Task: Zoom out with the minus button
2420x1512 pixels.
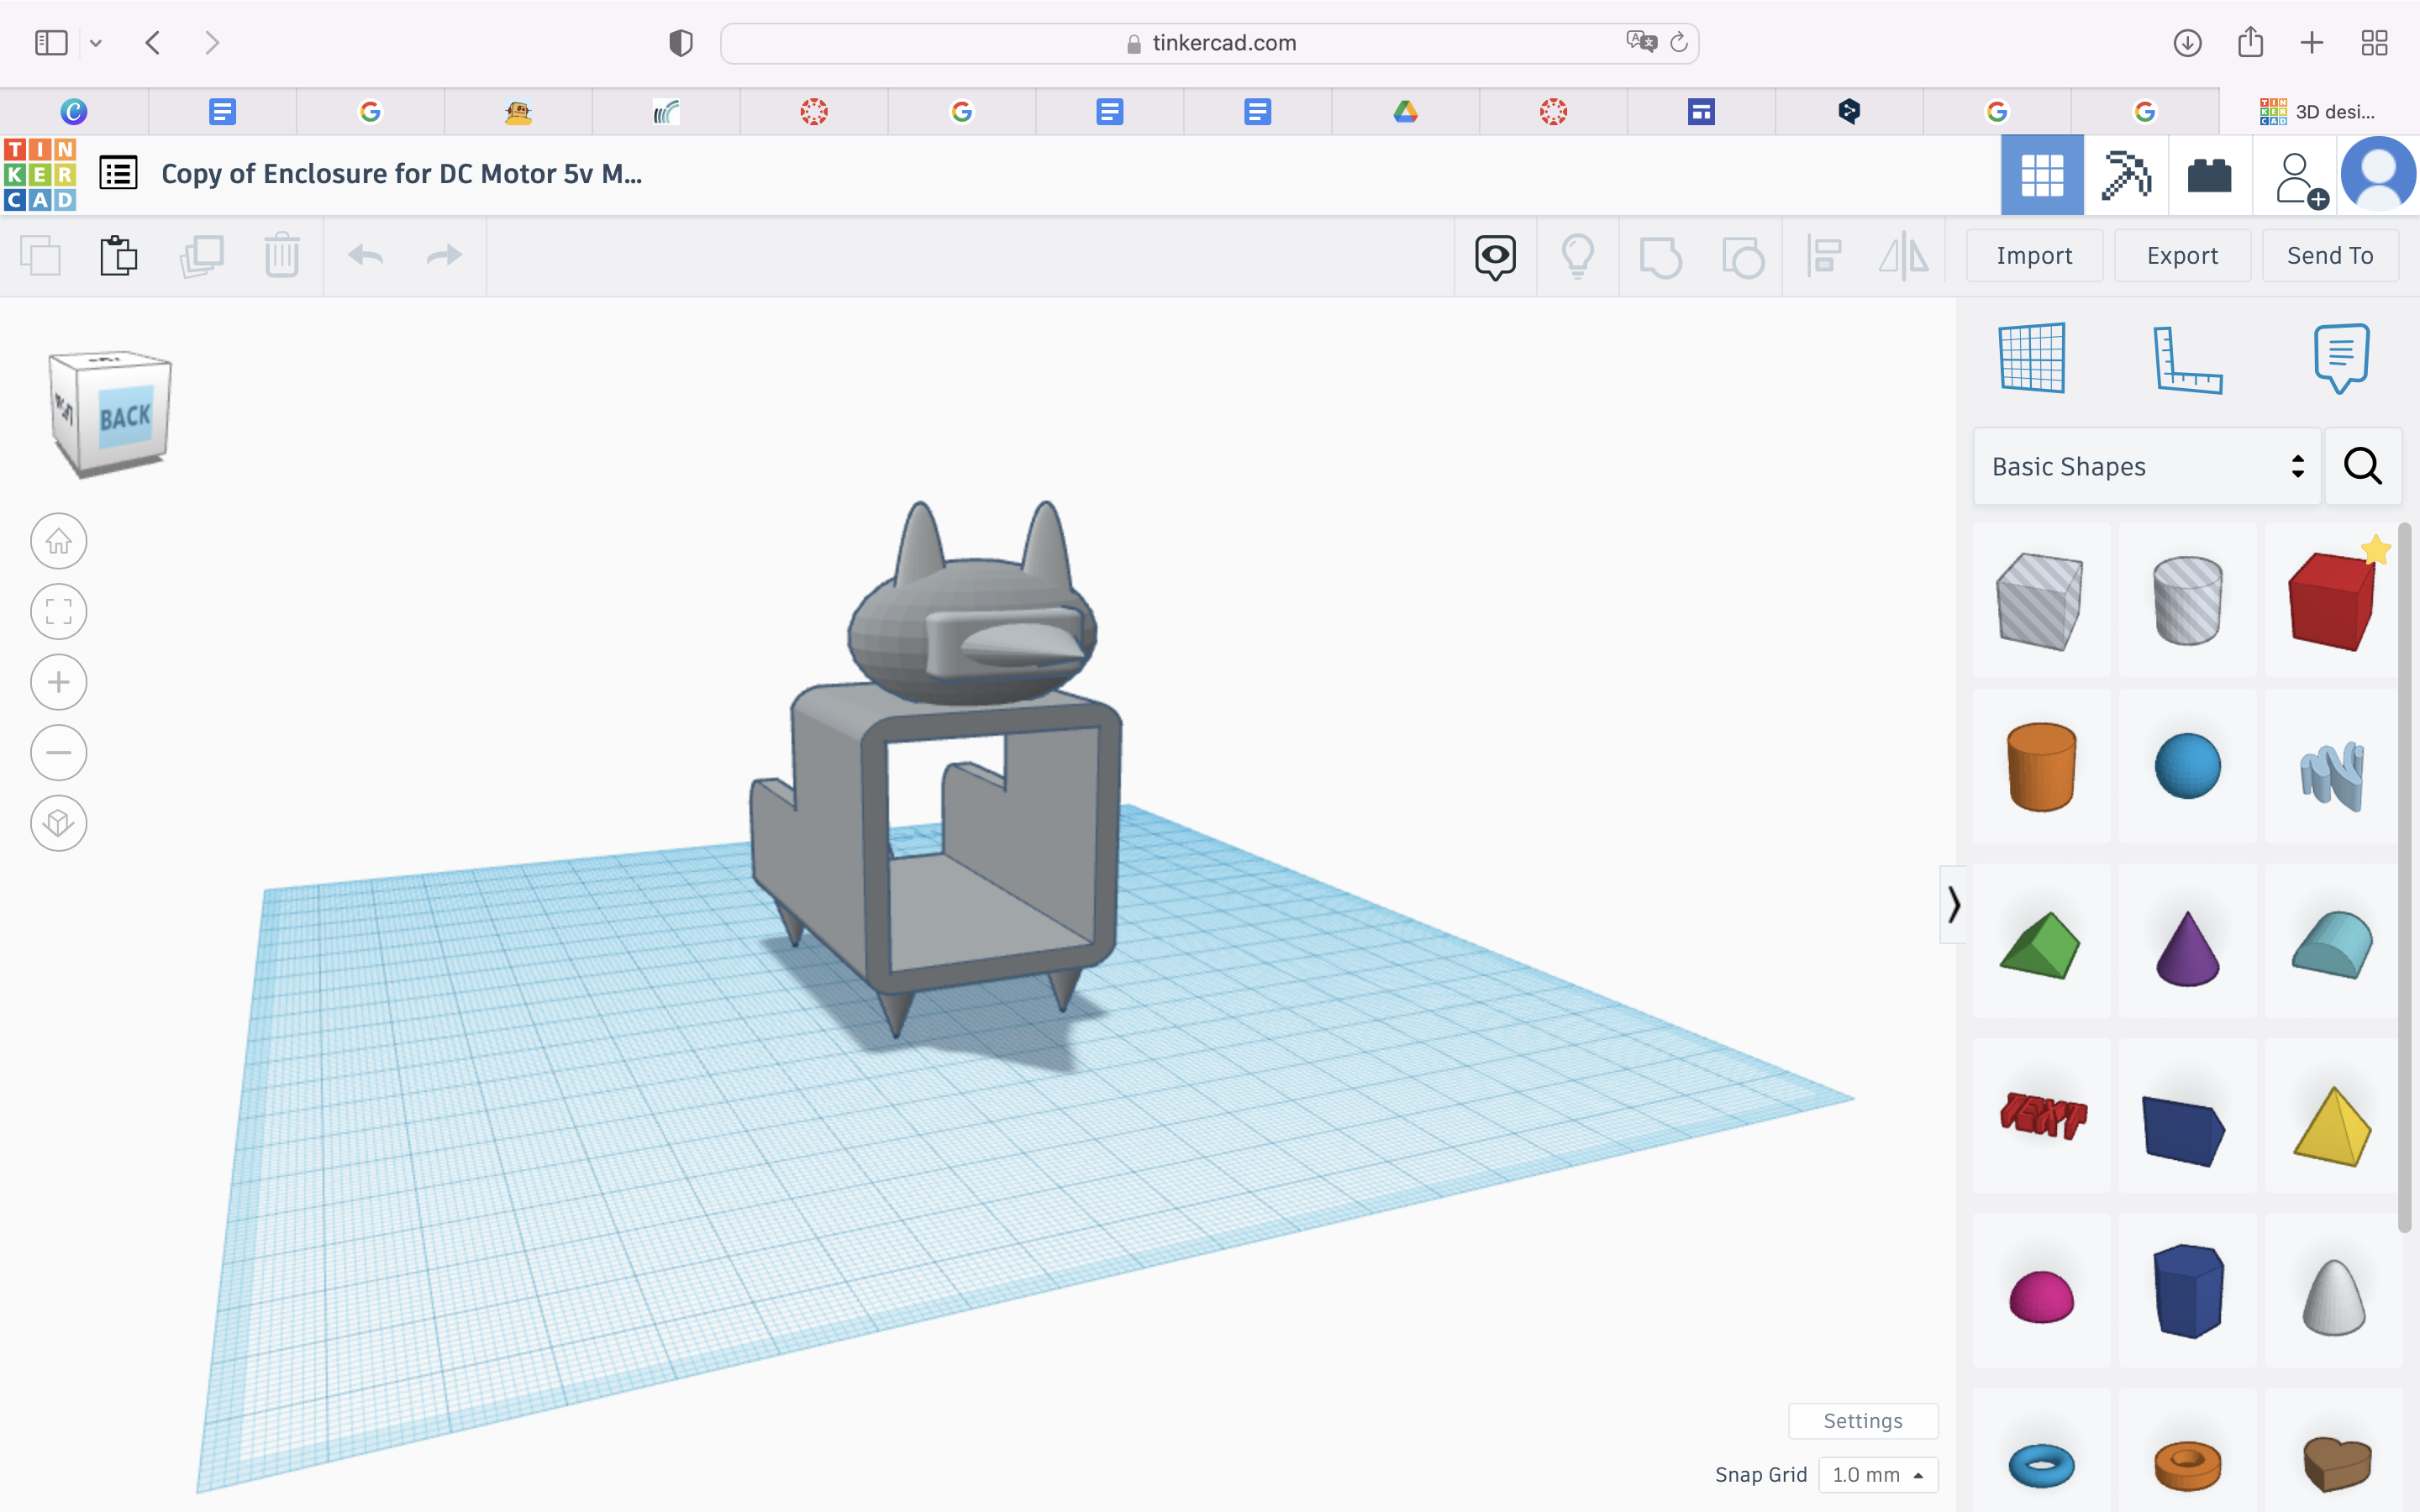Action: coord(59,753)
